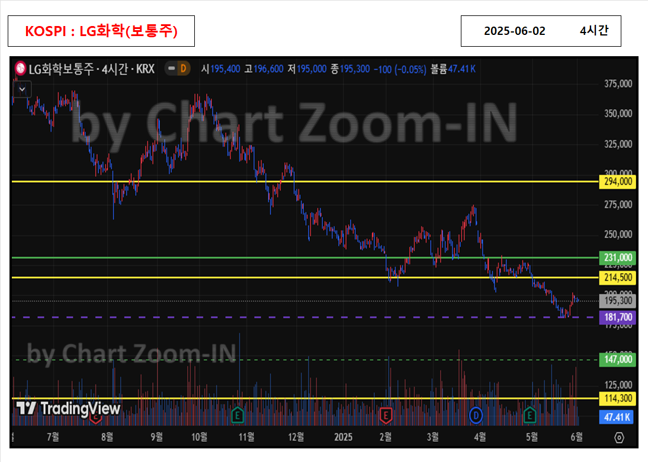The width and height of the screenshot is (648, 462).
Task: Click the 8월 time axis label
Action: coord(107,437)
